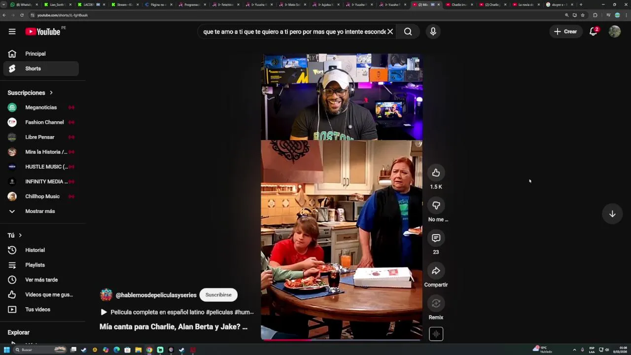The width and height of the screenshot is (631, 355).
Task: Clear the search box text with X
Action: pyautogui.click(x=390, y=32)
